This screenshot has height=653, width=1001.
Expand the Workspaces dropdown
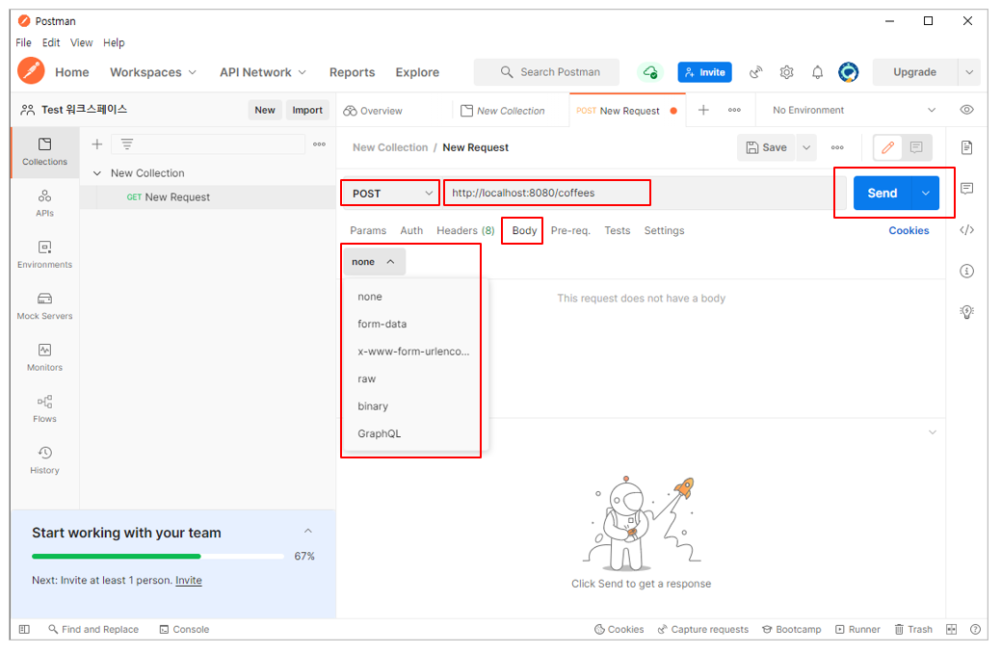pyautogui.click(x=152, y=72)
